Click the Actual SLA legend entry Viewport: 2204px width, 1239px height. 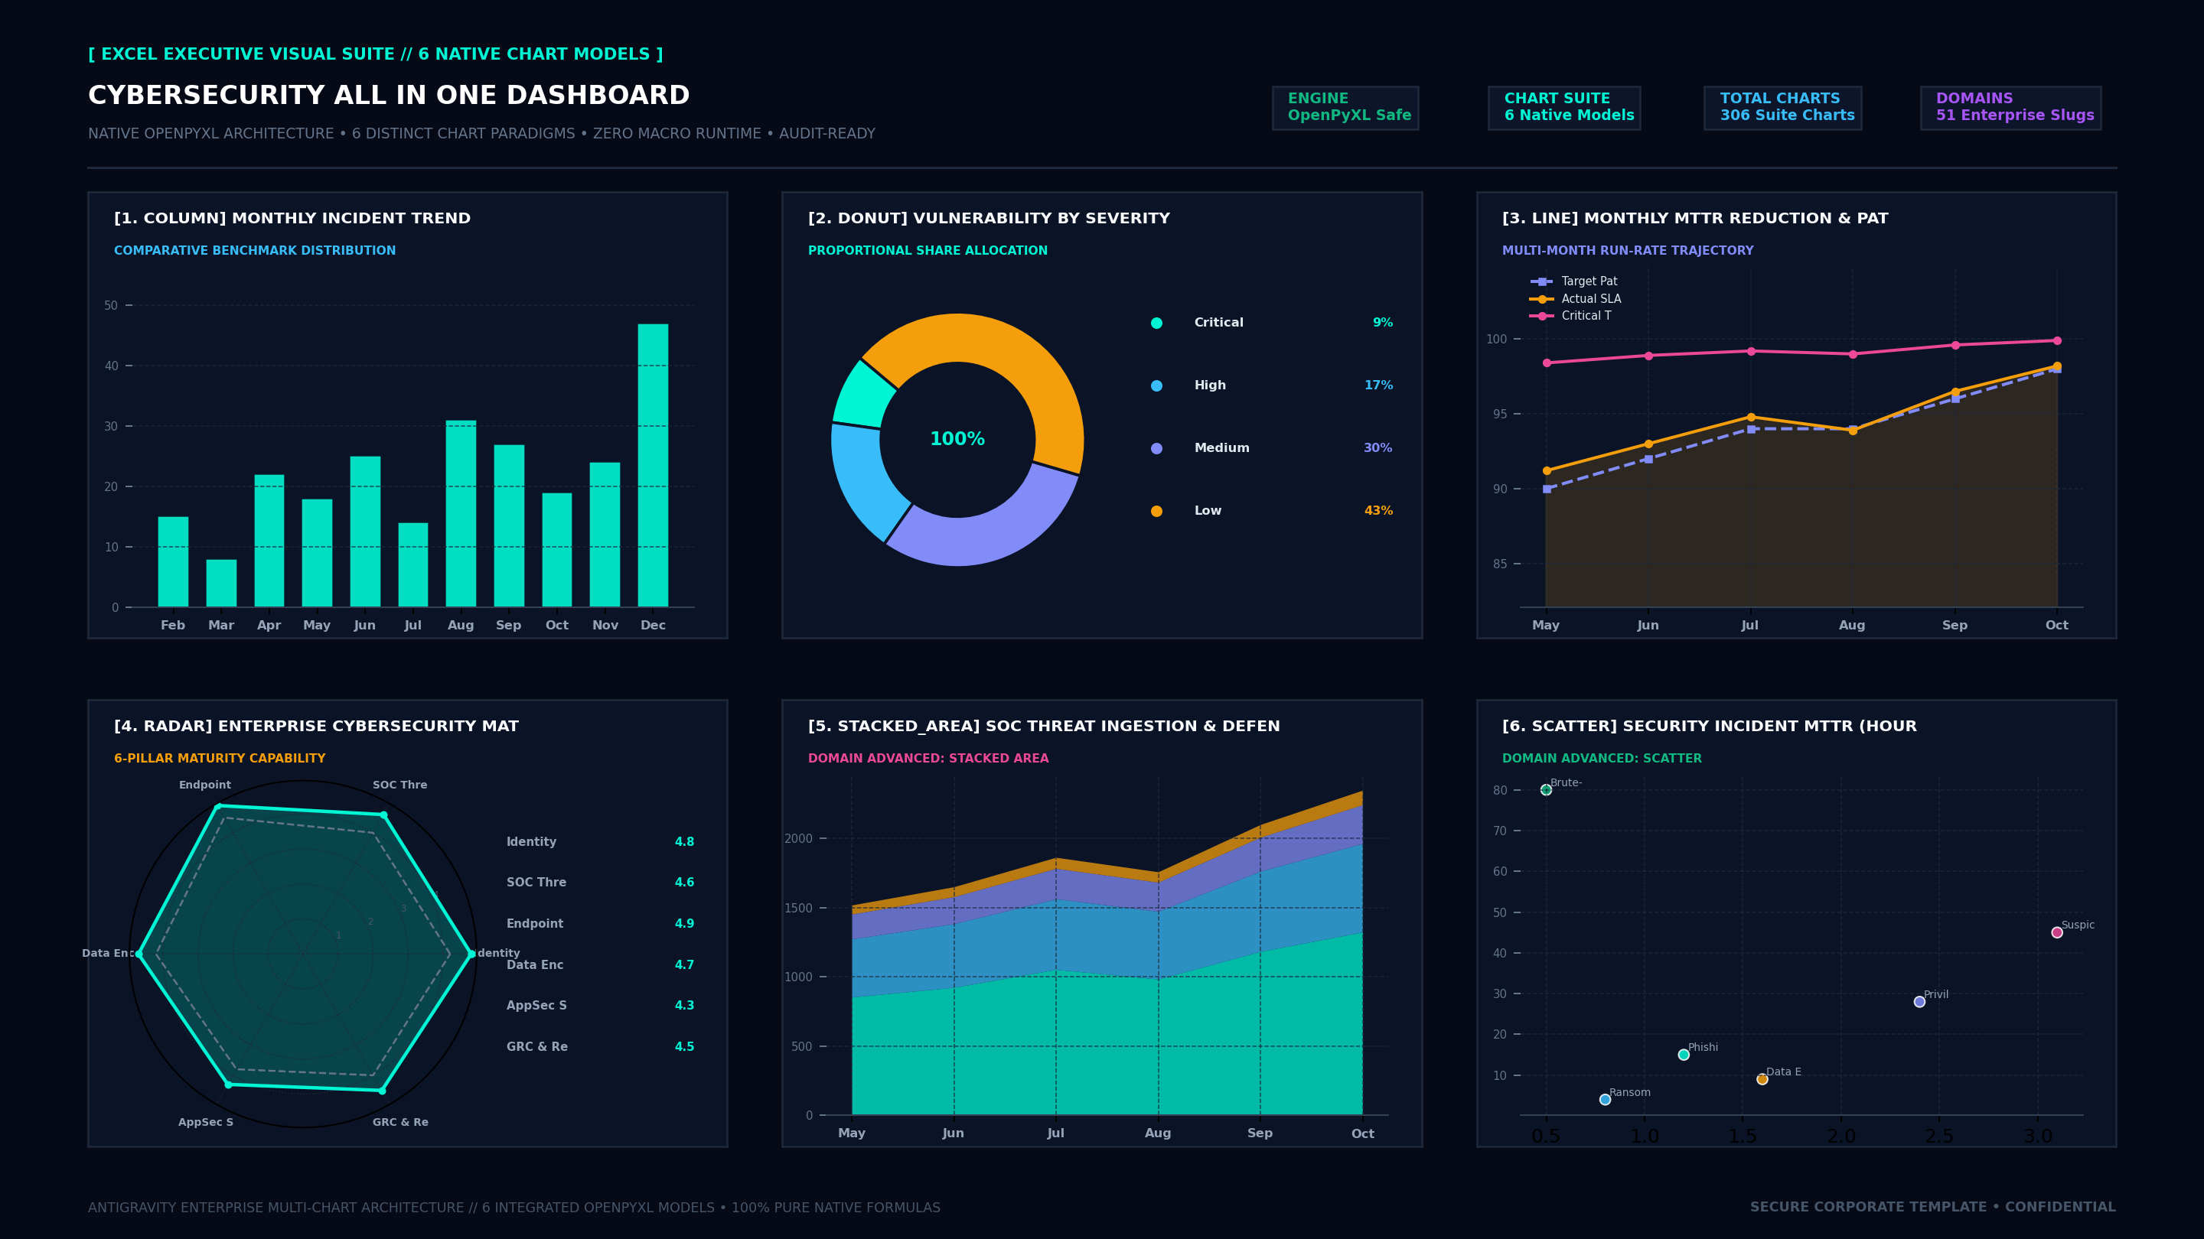click(1575, 299)
